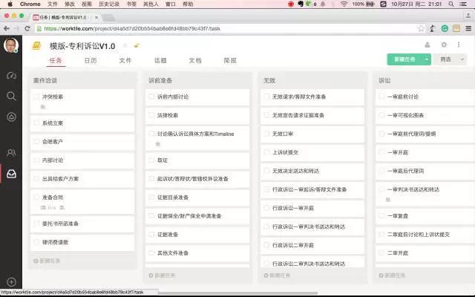Screen dimensions: 475x297
Task: Add new task in 诉讼 list
Action: point(392,275)
